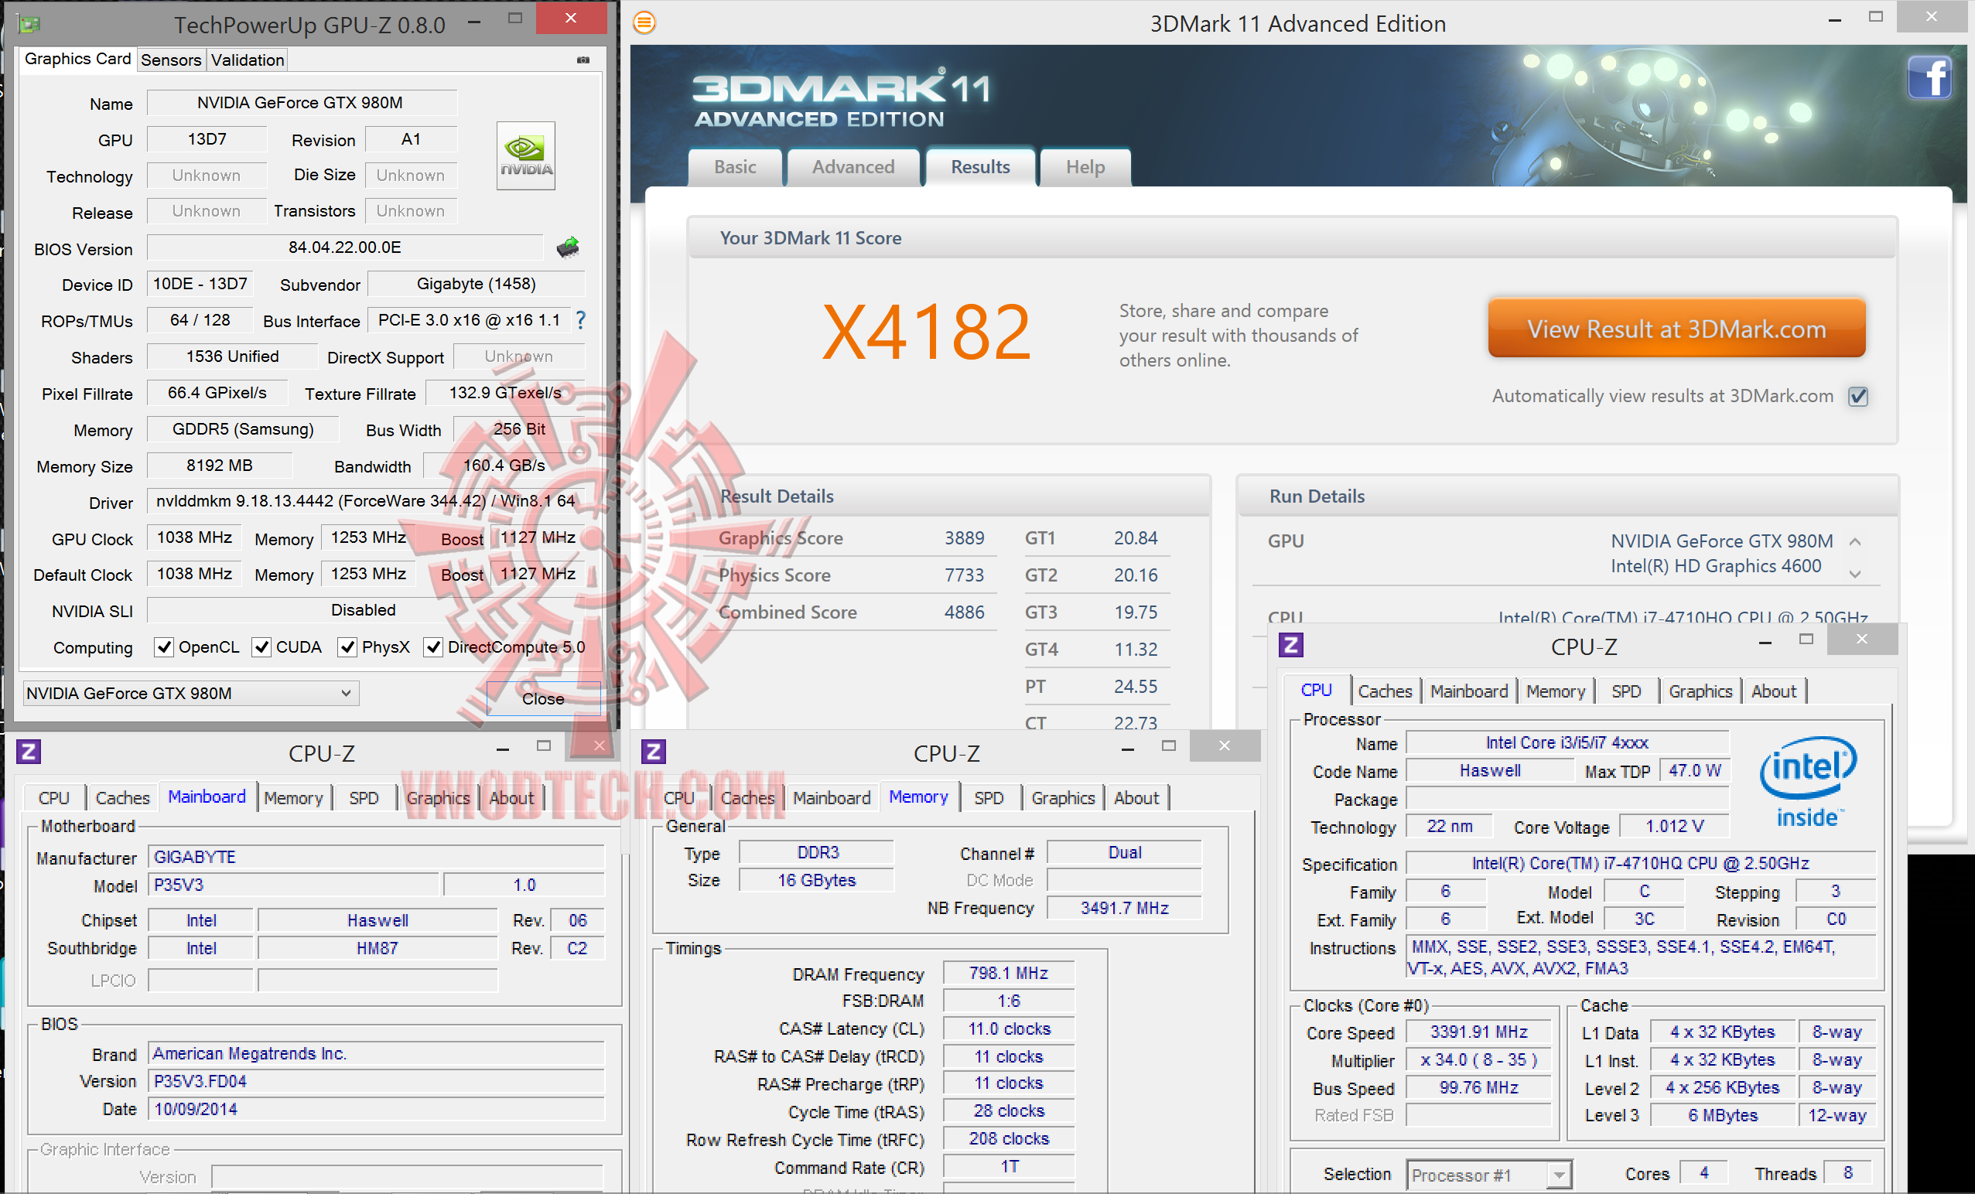Viewport: 1975px width, 1194px height.
Task: Click the BIOS Version field in GPU-Z
Action: 345,247
